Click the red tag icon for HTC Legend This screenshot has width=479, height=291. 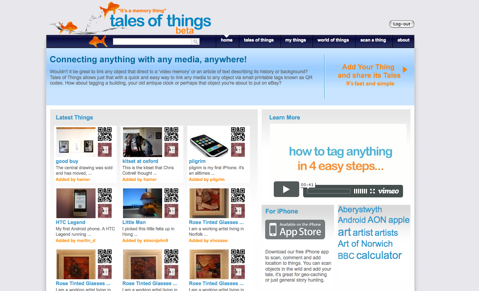[105, 211]
